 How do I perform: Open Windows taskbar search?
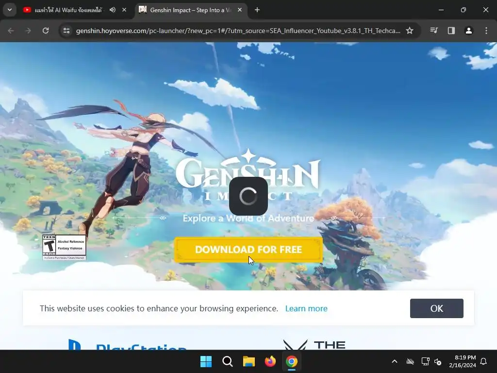click(x=228, y=361)
